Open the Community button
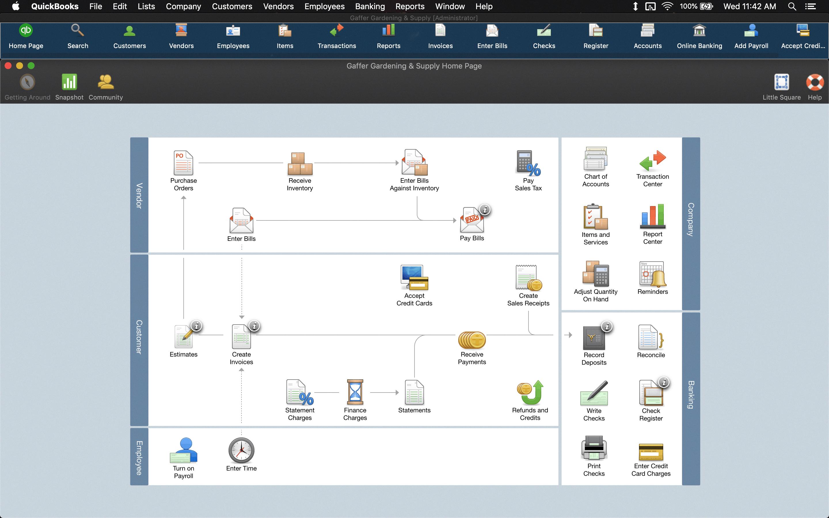 coord(106,87)
